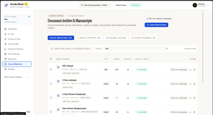Tick the select-all checkbox in table header
The width and height of the screenshot is (213, 115).
[51, 59]
